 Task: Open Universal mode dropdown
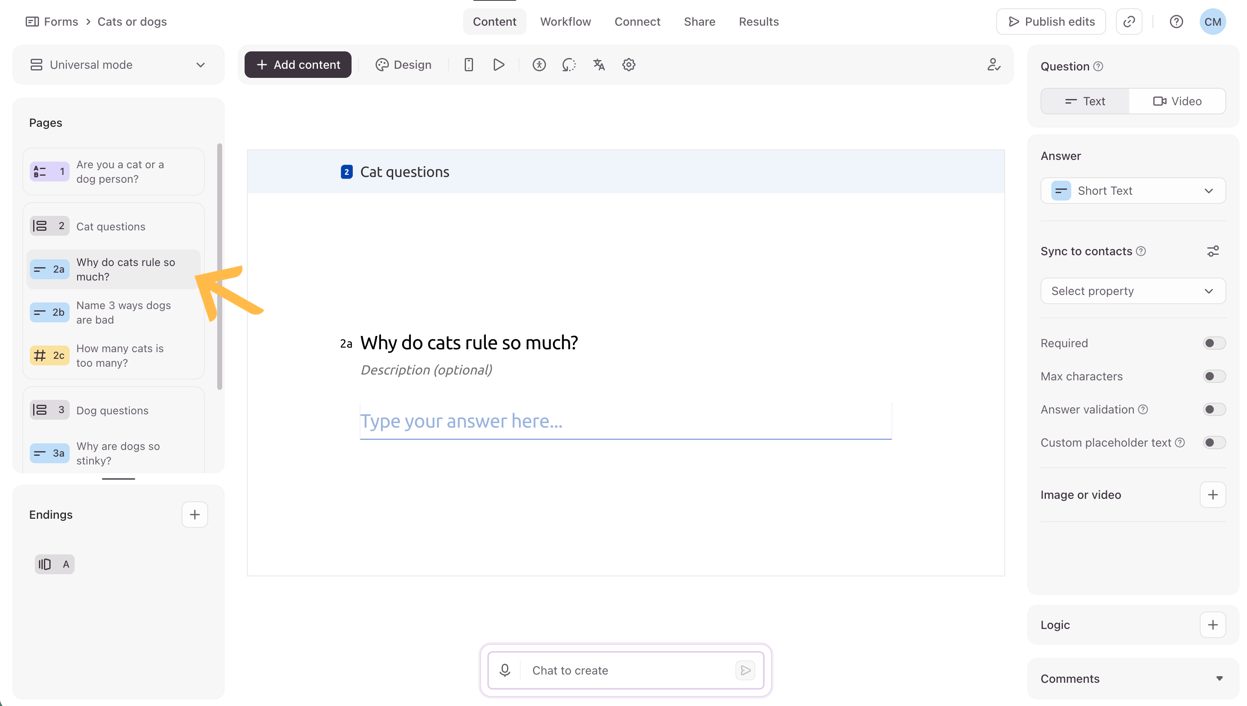118,65
